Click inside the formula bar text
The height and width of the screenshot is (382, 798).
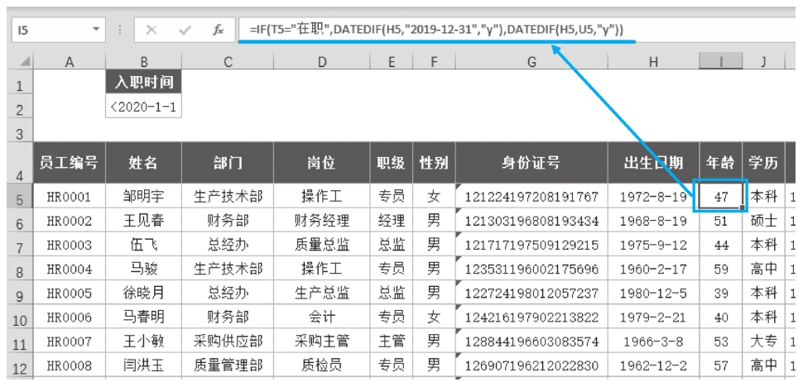[x=497, y=30]
